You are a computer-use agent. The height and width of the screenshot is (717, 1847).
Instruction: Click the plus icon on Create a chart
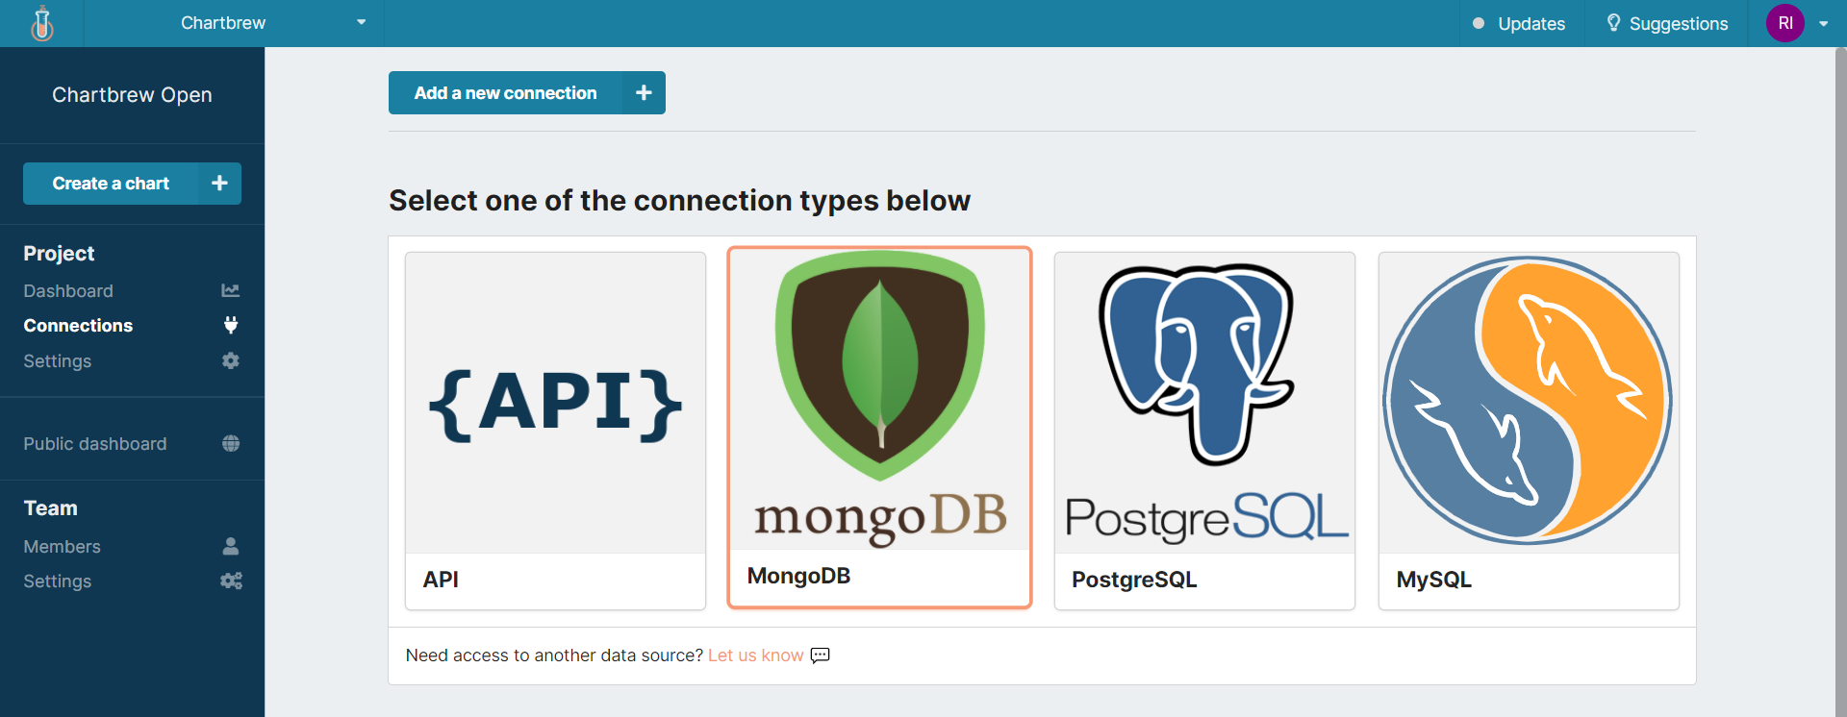click(219, 183)
